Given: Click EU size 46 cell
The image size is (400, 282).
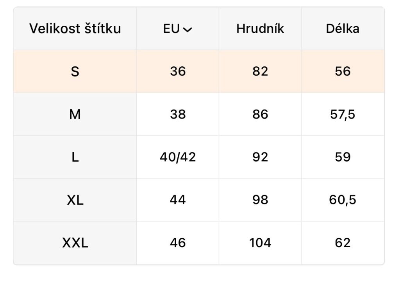Looking at the screenshot, I should pos(178,243).
